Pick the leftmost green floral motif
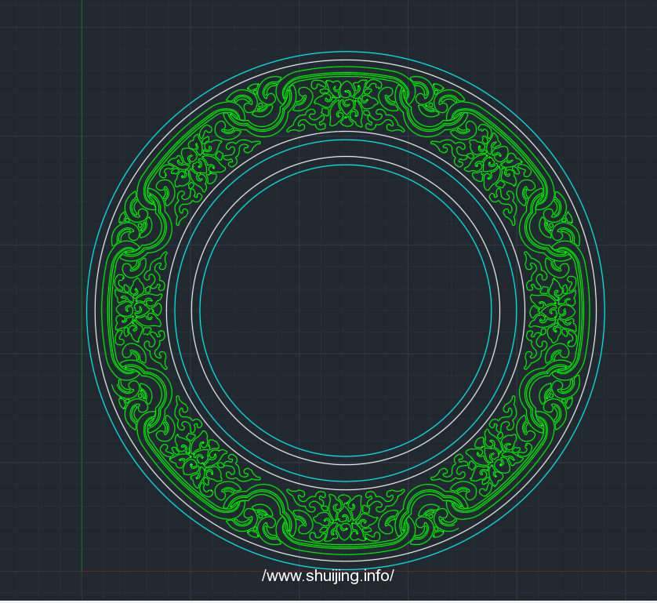Viewport: 657px width, 603px height. click(x=140, y=311)
